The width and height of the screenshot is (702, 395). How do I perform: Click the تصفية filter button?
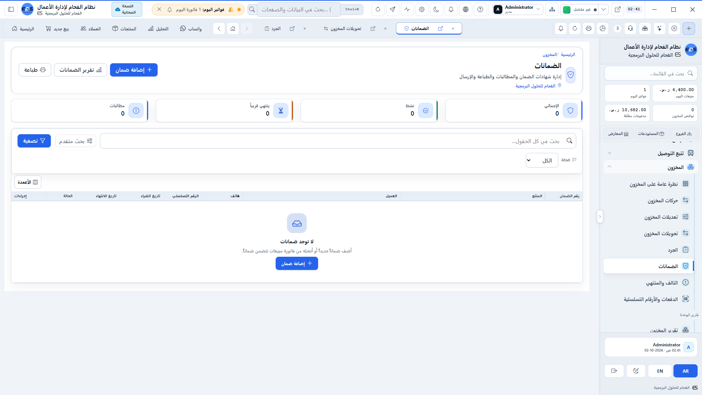click(x=34, y=141)
